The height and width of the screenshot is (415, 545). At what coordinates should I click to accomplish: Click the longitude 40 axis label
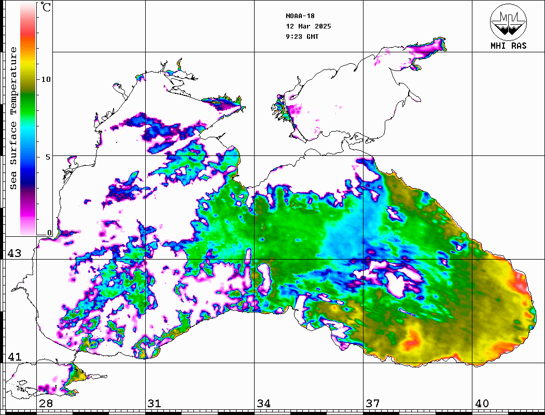tap(481, 404)
